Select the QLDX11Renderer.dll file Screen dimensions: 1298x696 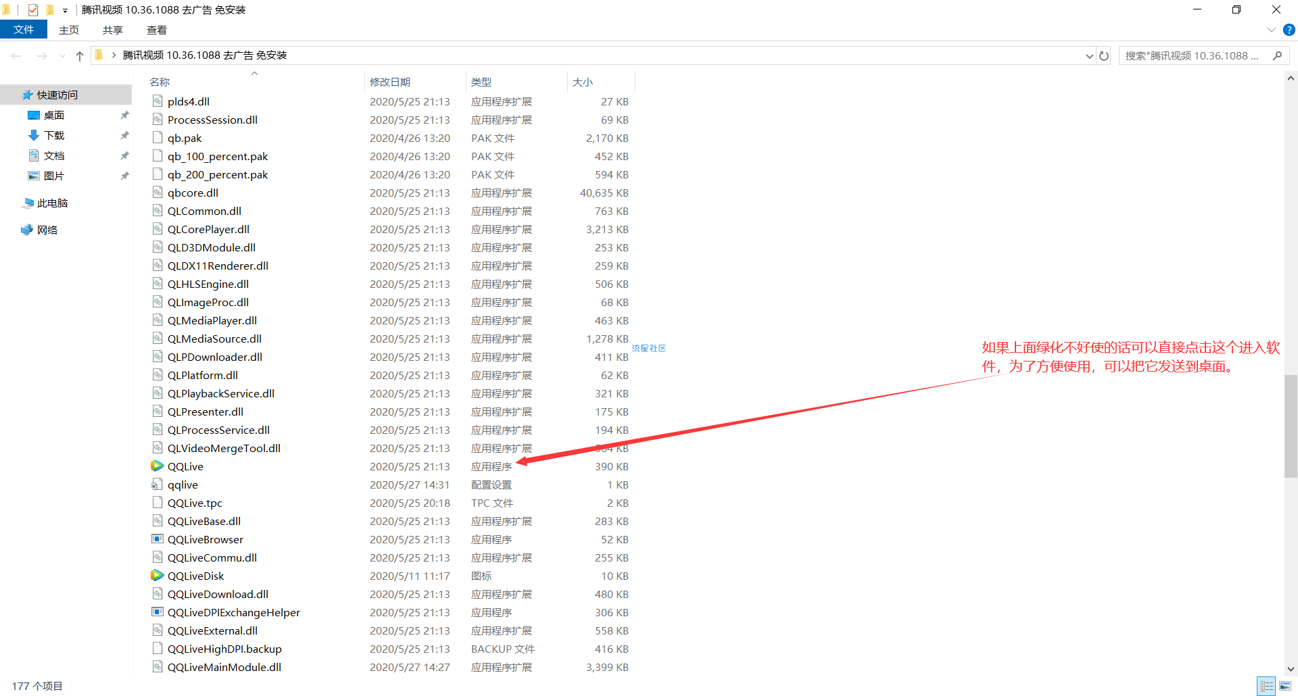tap(218, 266)
